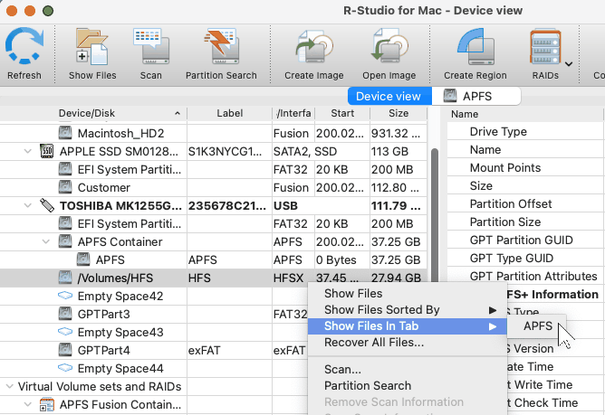
Task: Click the 111.79 size cell of TOSHIBA
Action: (x=396, y=206)
